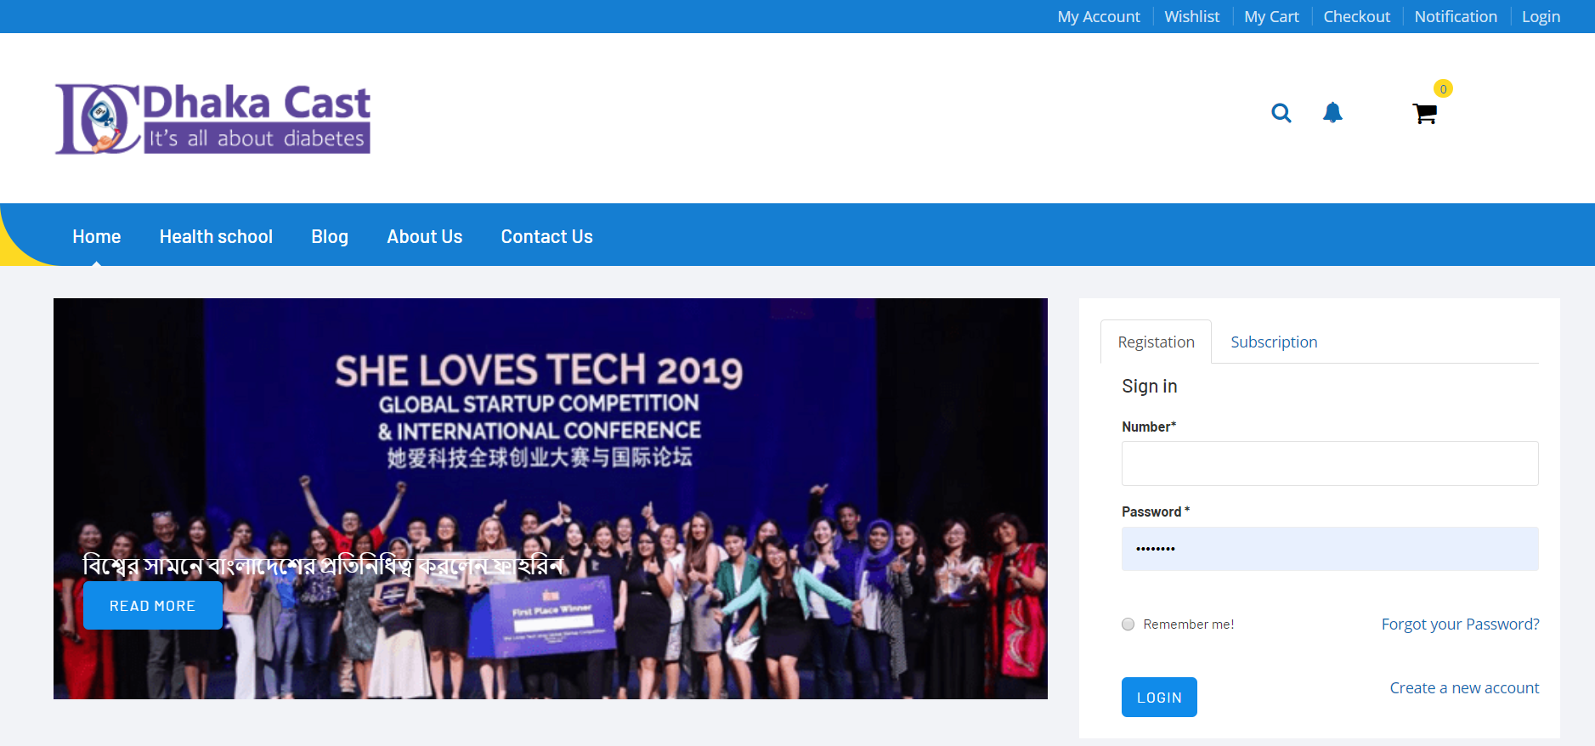This screenshot has height=746, width=1595.
Task: Click the READ MORE button
Action: (x=153, y=606)
